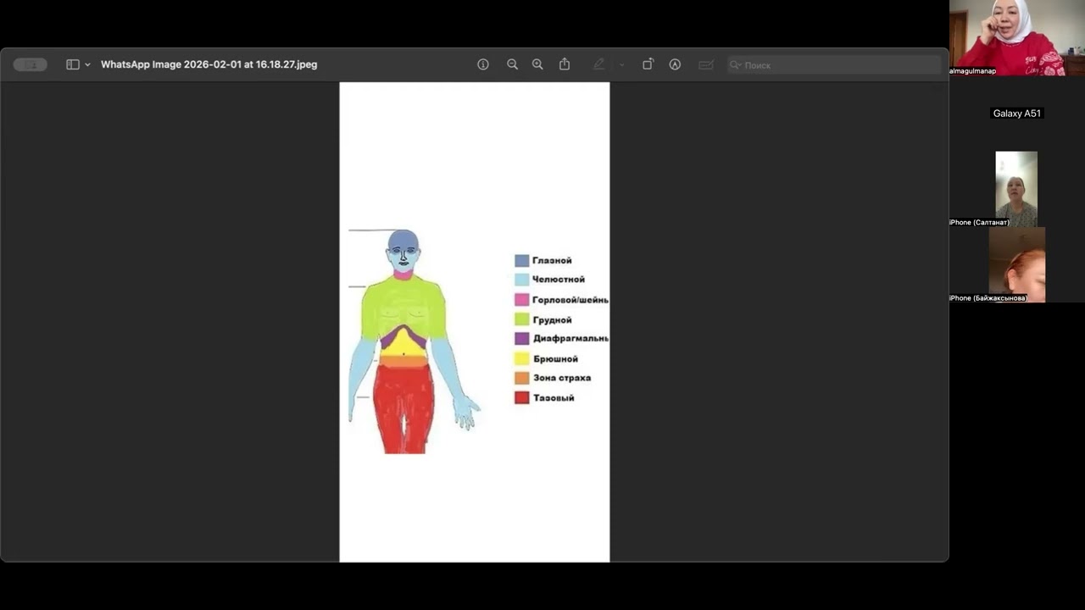Click the red swatch beside Тазовый

point(522,398)
